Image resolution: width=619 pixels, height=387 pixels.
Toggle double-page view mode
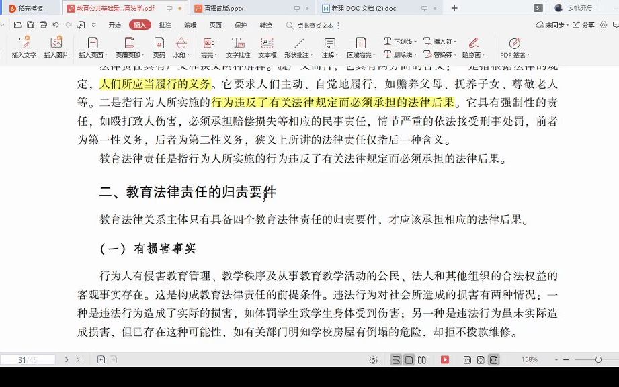tap(421, 359)
